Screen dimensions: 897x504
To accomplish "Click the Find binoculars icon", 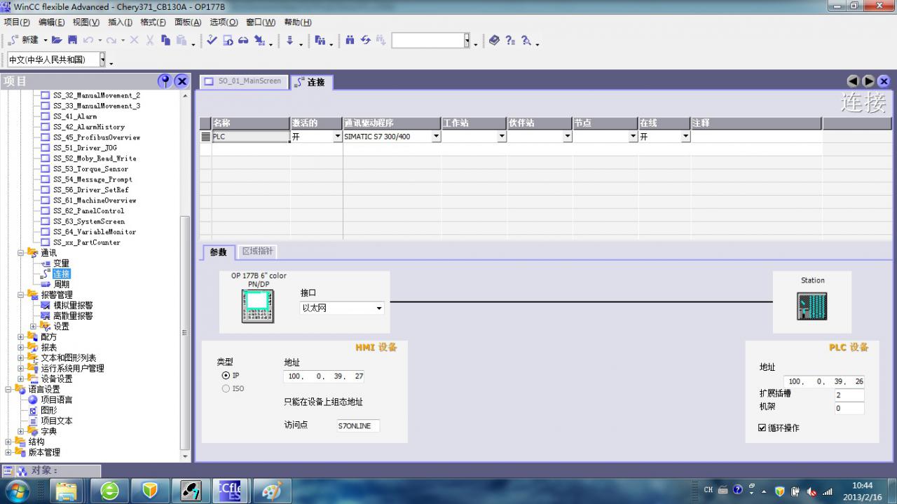I will (x=350, y=41).
